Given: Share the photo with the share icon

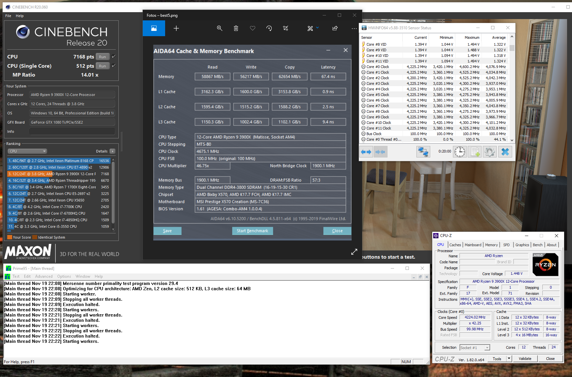Looking at the screenshot, I should (335, 28).
